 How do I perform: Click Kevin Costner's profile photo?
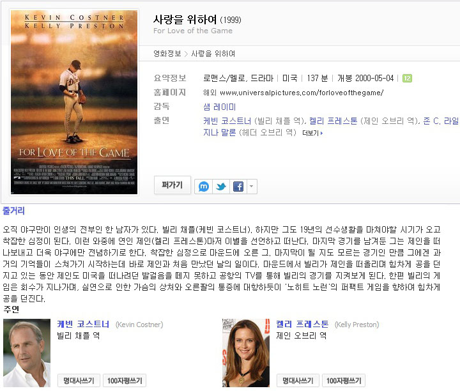[27, 353]
